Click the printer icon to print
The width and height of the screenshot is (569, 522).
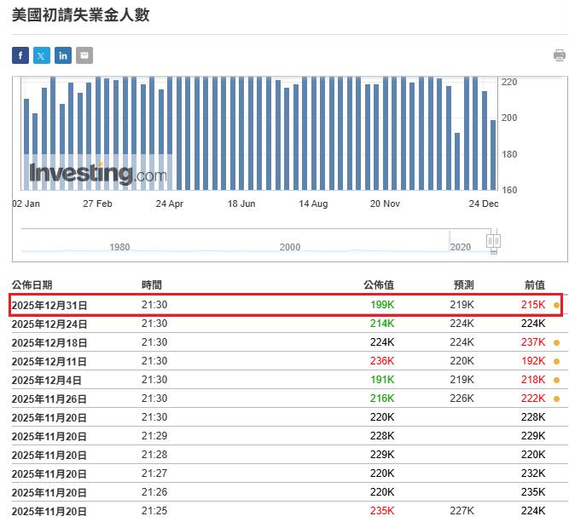tap(560, 55)
